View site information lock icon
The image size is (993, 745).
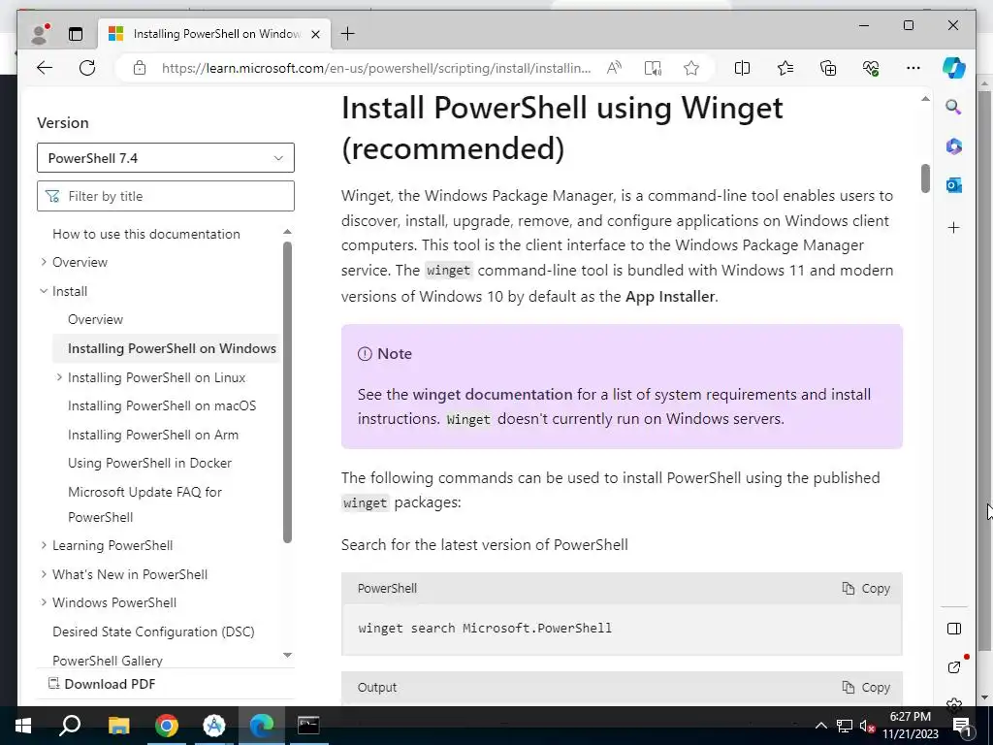coord(140,68)
